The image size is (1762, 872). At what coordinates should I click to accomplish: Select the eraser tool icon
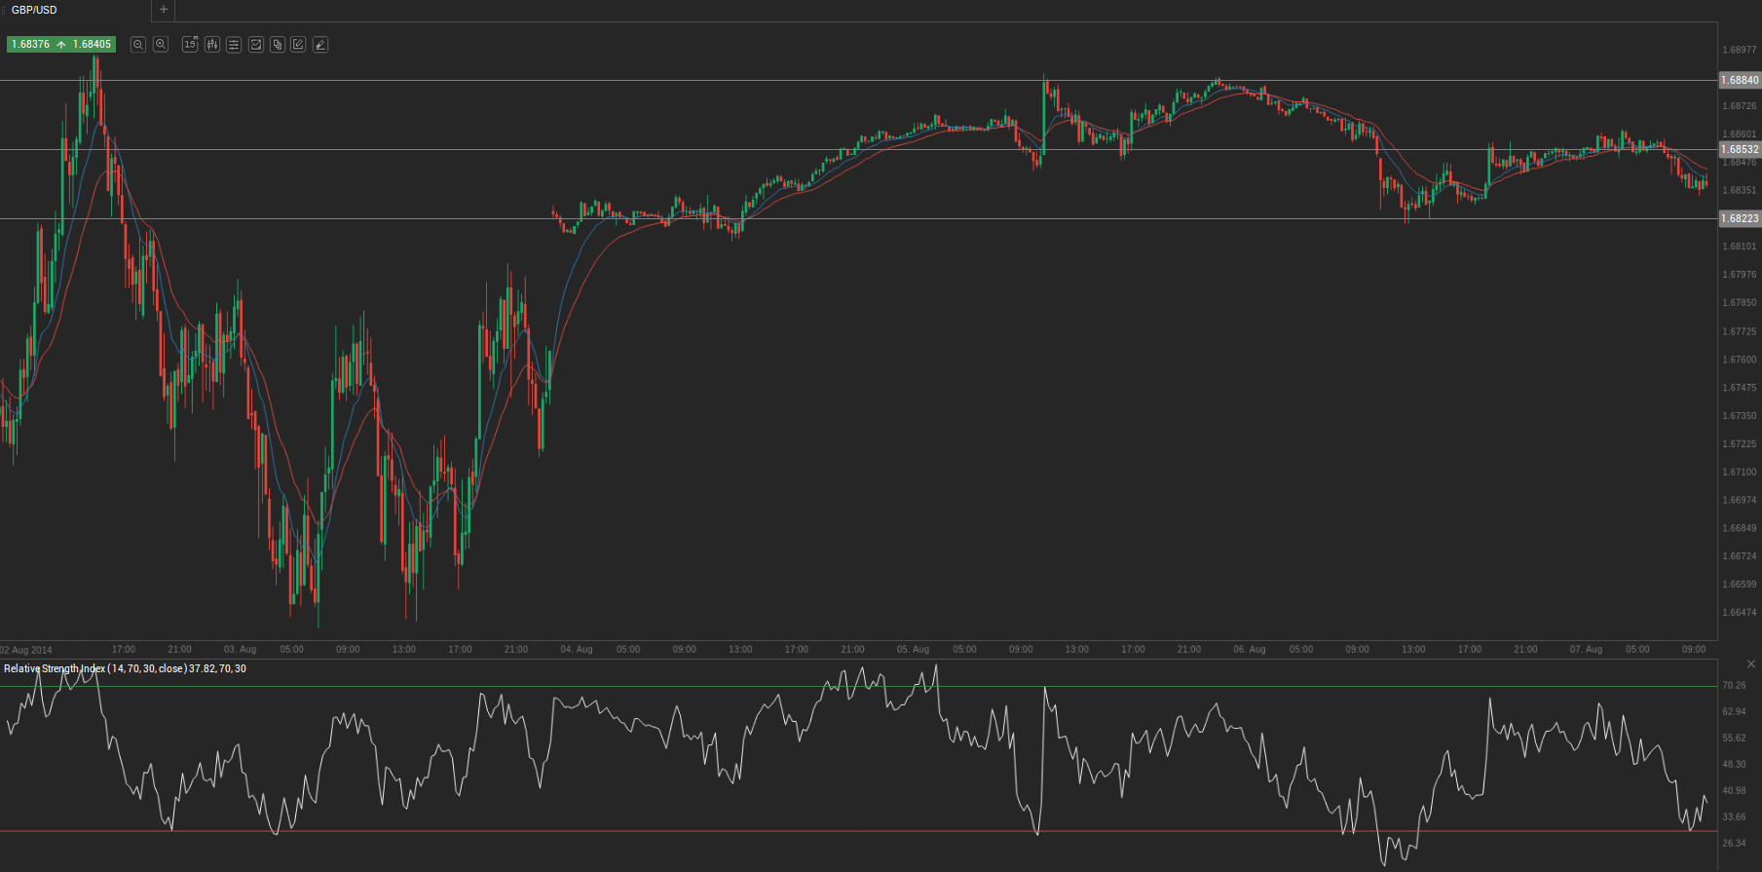pos(320,45)
